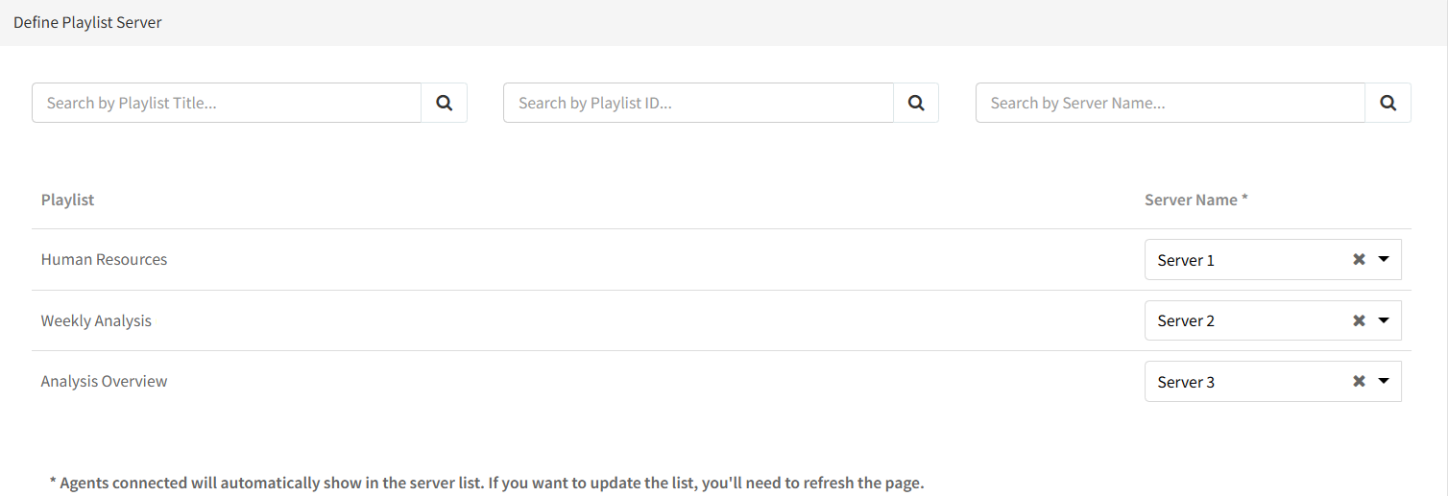Viewport: 1448px width, 496px height.
Task: Expand Weekly Analysis server dropdown arrow
Action: point(1384,320)
